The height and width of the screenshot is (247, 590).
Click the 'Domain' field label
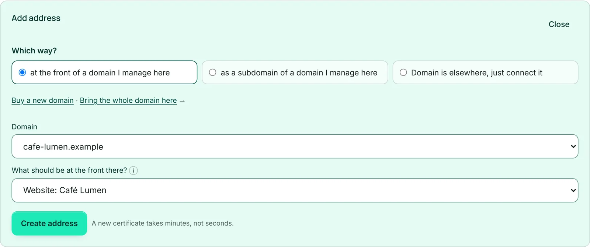tap(24, 127)
